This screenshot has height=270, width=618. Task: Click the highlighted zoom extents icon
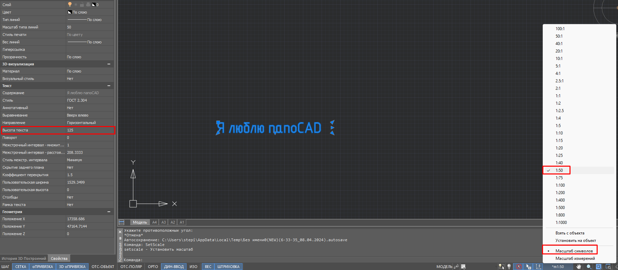(x=599, y=267)
